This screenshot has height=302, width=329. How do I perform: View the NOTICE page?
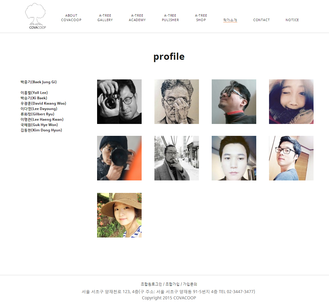click(x=292, y=20)
